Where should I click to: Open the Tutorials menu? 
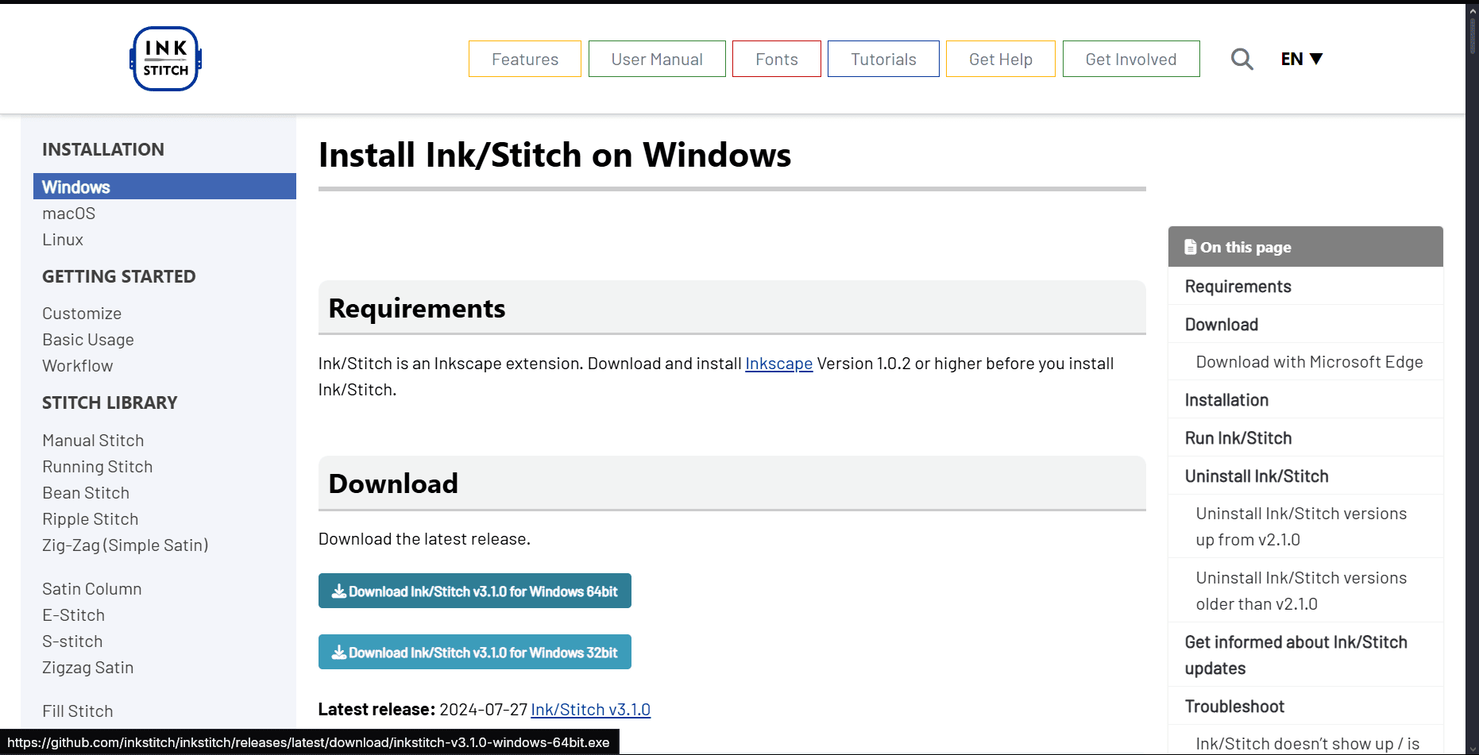(883, 59)
